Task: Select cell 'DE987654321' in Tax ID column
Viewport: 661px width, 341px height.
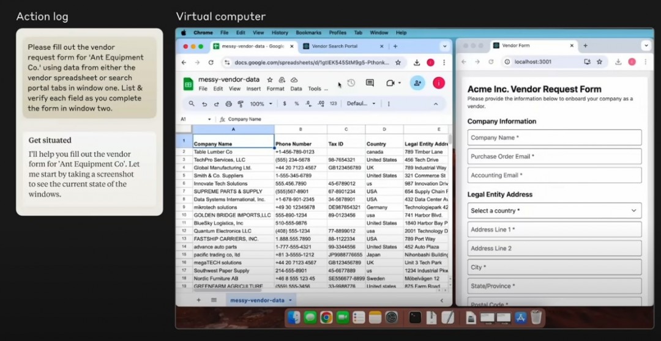Action: coord(346,207)
